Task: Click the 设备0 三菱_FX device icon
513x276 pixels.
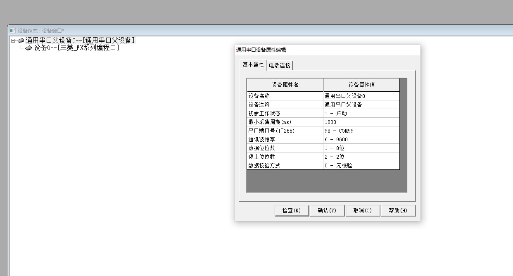Action: click(28, 48)
